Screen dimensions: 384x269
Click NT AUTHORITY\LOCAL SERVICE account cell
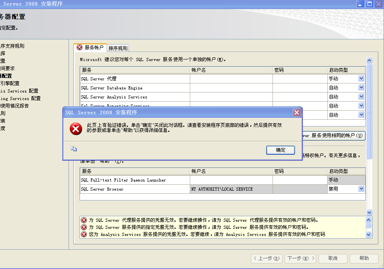[x=231, y=189]
